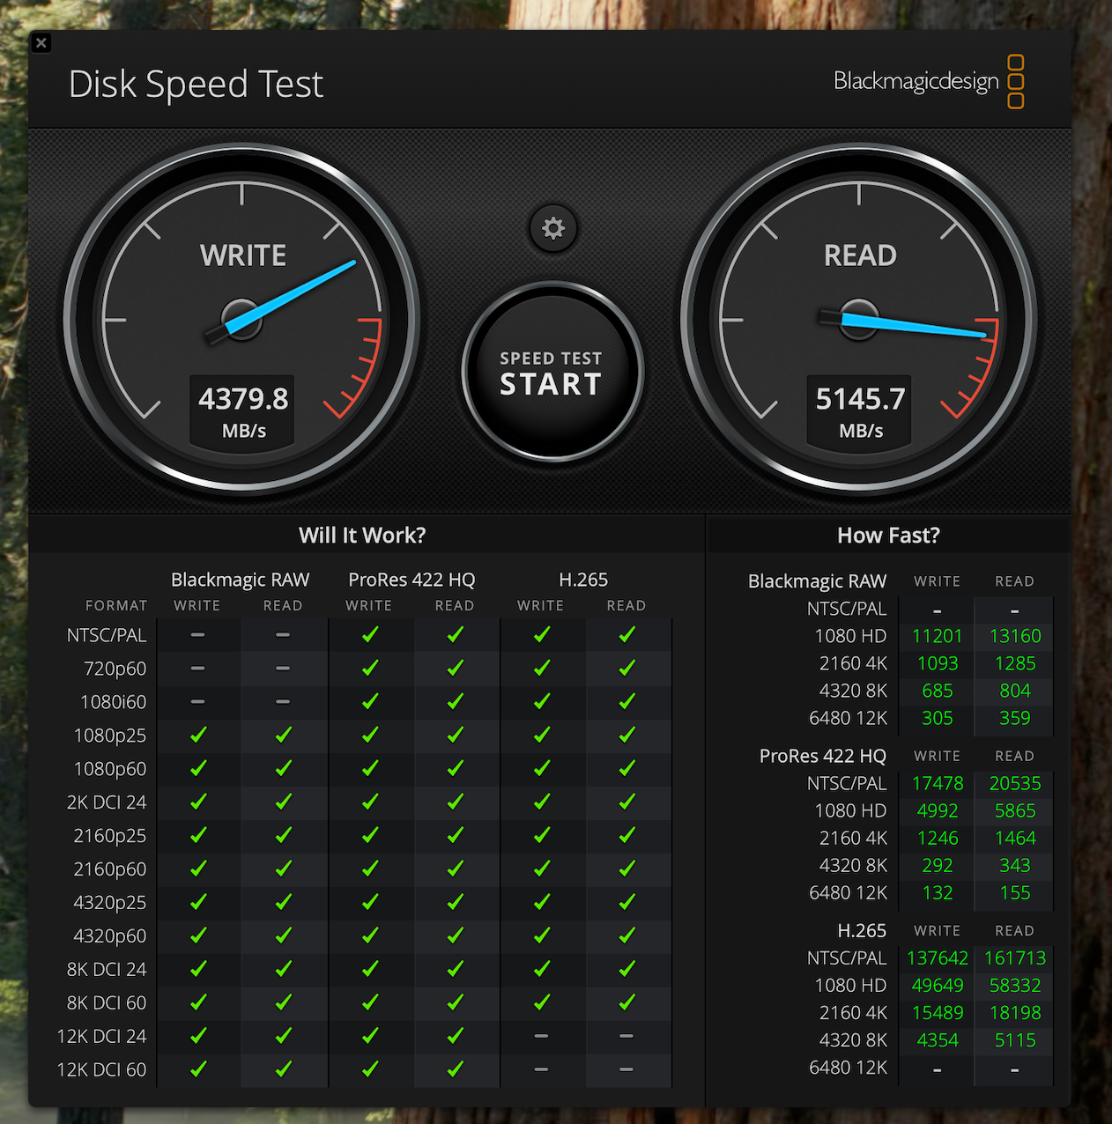Image resolution: width=1112 pixels, height=1124 pixels.
Task: Click ProRes 4320 8K write value 292
Action: click(938, 865)
